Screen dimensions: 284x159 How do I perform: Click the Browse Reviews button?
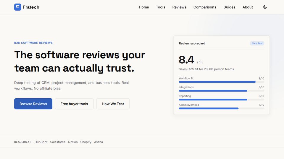(33, 104)
